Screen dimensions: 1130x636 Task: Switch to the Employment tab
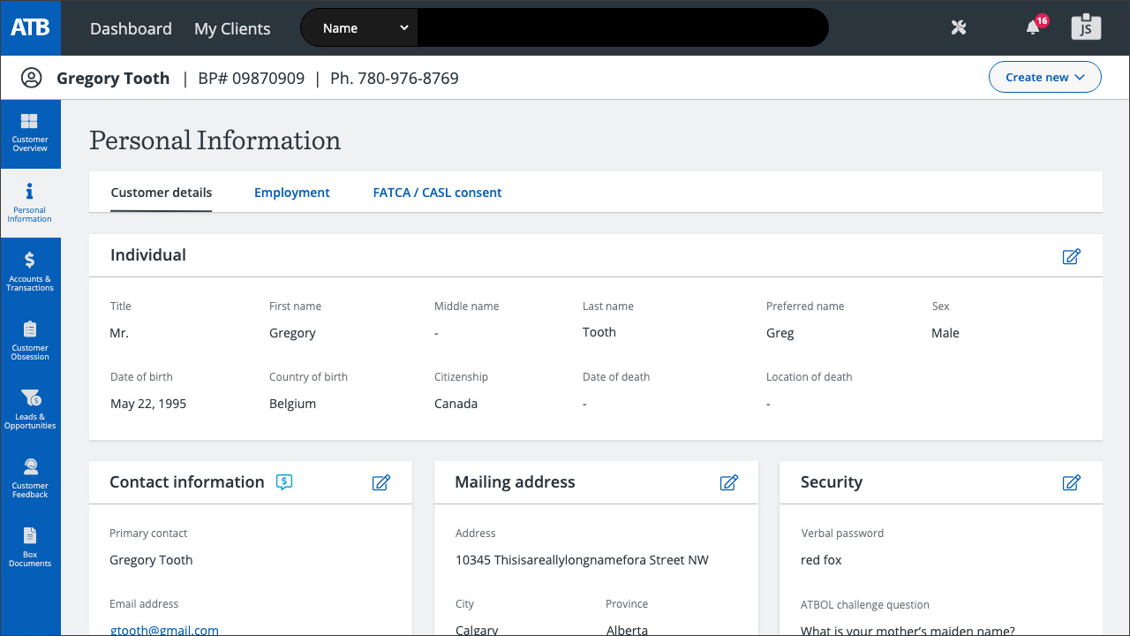click(292, 193)
